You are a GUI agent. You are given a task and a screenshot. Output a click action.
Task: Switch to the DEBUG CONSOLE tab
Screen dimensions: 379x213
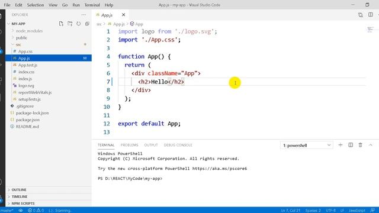click(x=178, y=145)
